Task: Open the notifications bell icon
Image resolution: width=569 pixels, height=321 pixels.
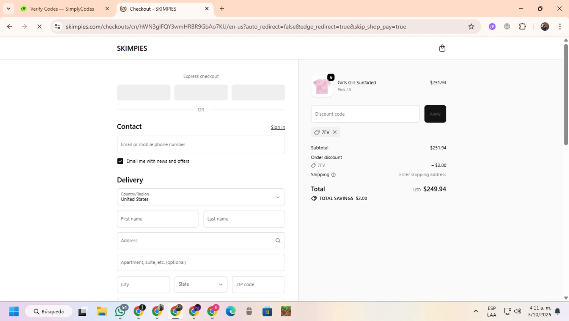Action: pos(558,312)
